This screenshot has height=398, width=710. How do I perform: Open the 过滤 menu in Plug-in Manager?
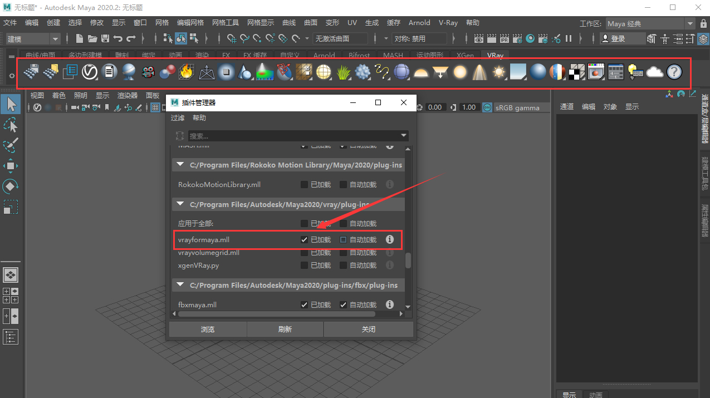click(x=178, y=118)
